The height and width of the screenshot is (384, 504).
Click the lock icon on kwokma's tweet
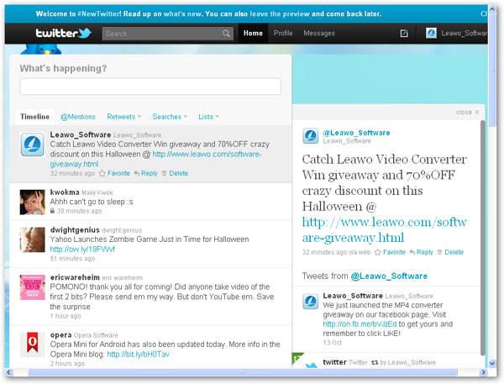(52, 211)
